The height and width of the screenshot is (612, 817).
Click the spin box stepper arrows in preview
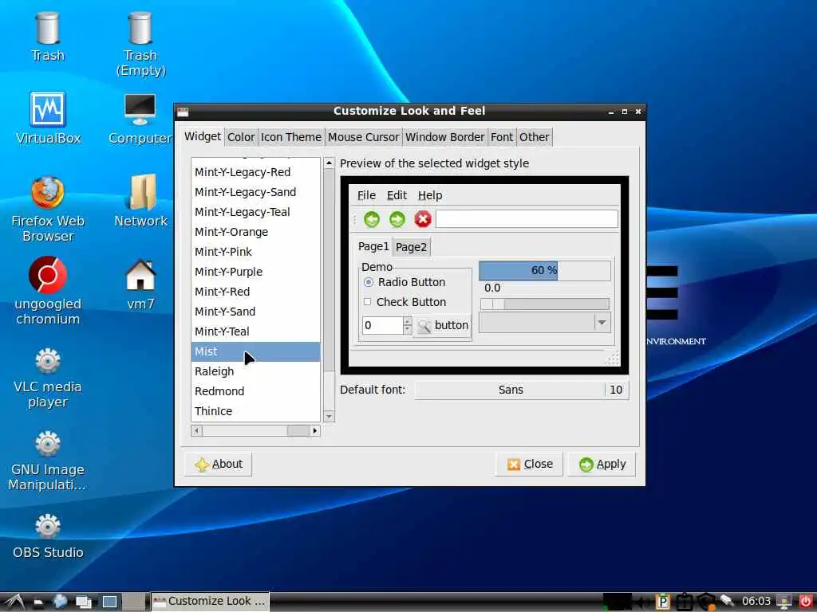(407, 325)
